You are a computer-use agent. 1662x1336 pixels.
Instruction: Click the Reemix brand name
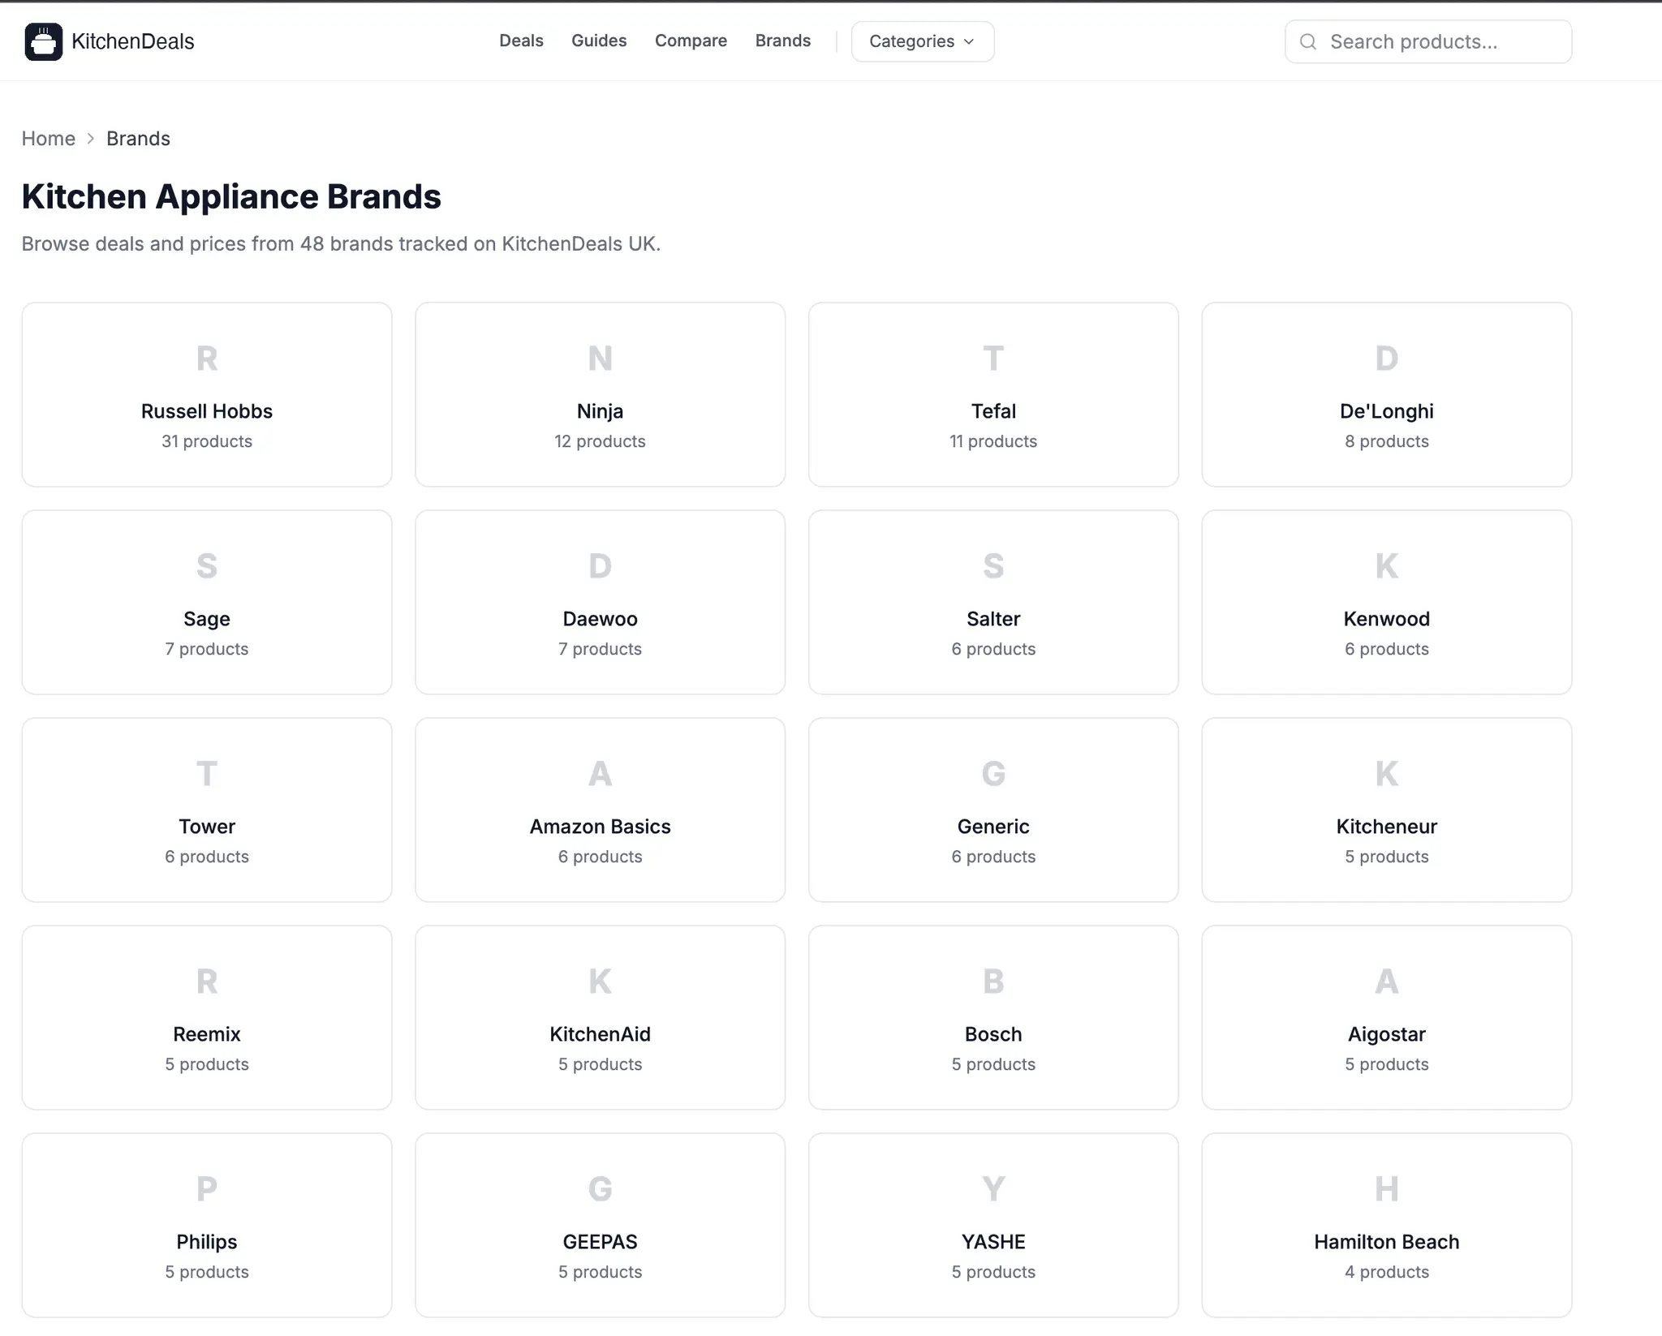click(x=207, y=1034)
